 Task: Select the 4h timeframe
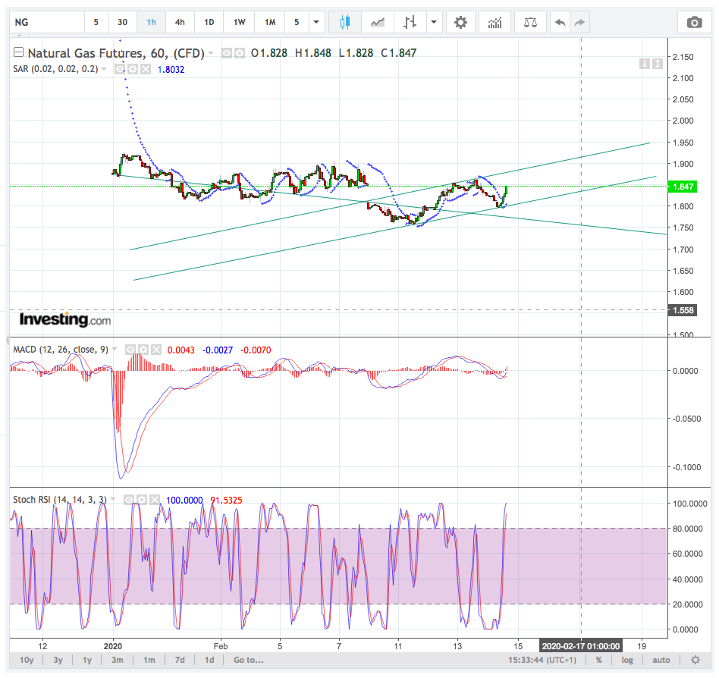180,22
